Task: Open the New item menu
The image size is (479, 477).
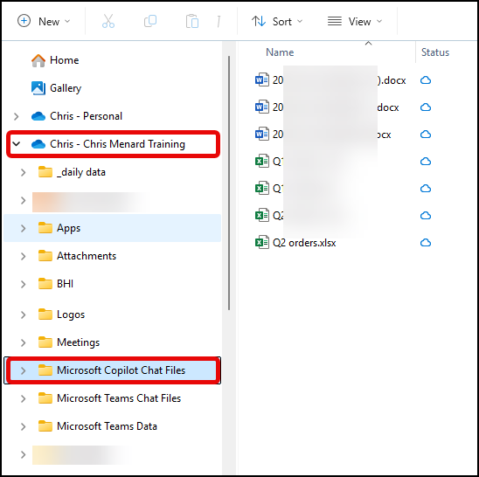Action: pyautogui.click(x=44, y=21)
